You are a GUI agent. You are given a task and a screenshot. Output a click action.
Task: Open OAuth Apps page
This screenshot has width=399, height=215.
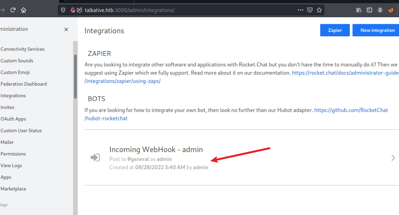tap(13, 119)
